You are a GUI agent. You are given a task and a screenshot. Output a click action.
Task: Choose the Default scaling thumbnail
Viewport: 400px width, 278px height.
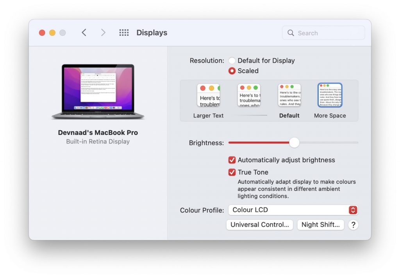[289, 95]
